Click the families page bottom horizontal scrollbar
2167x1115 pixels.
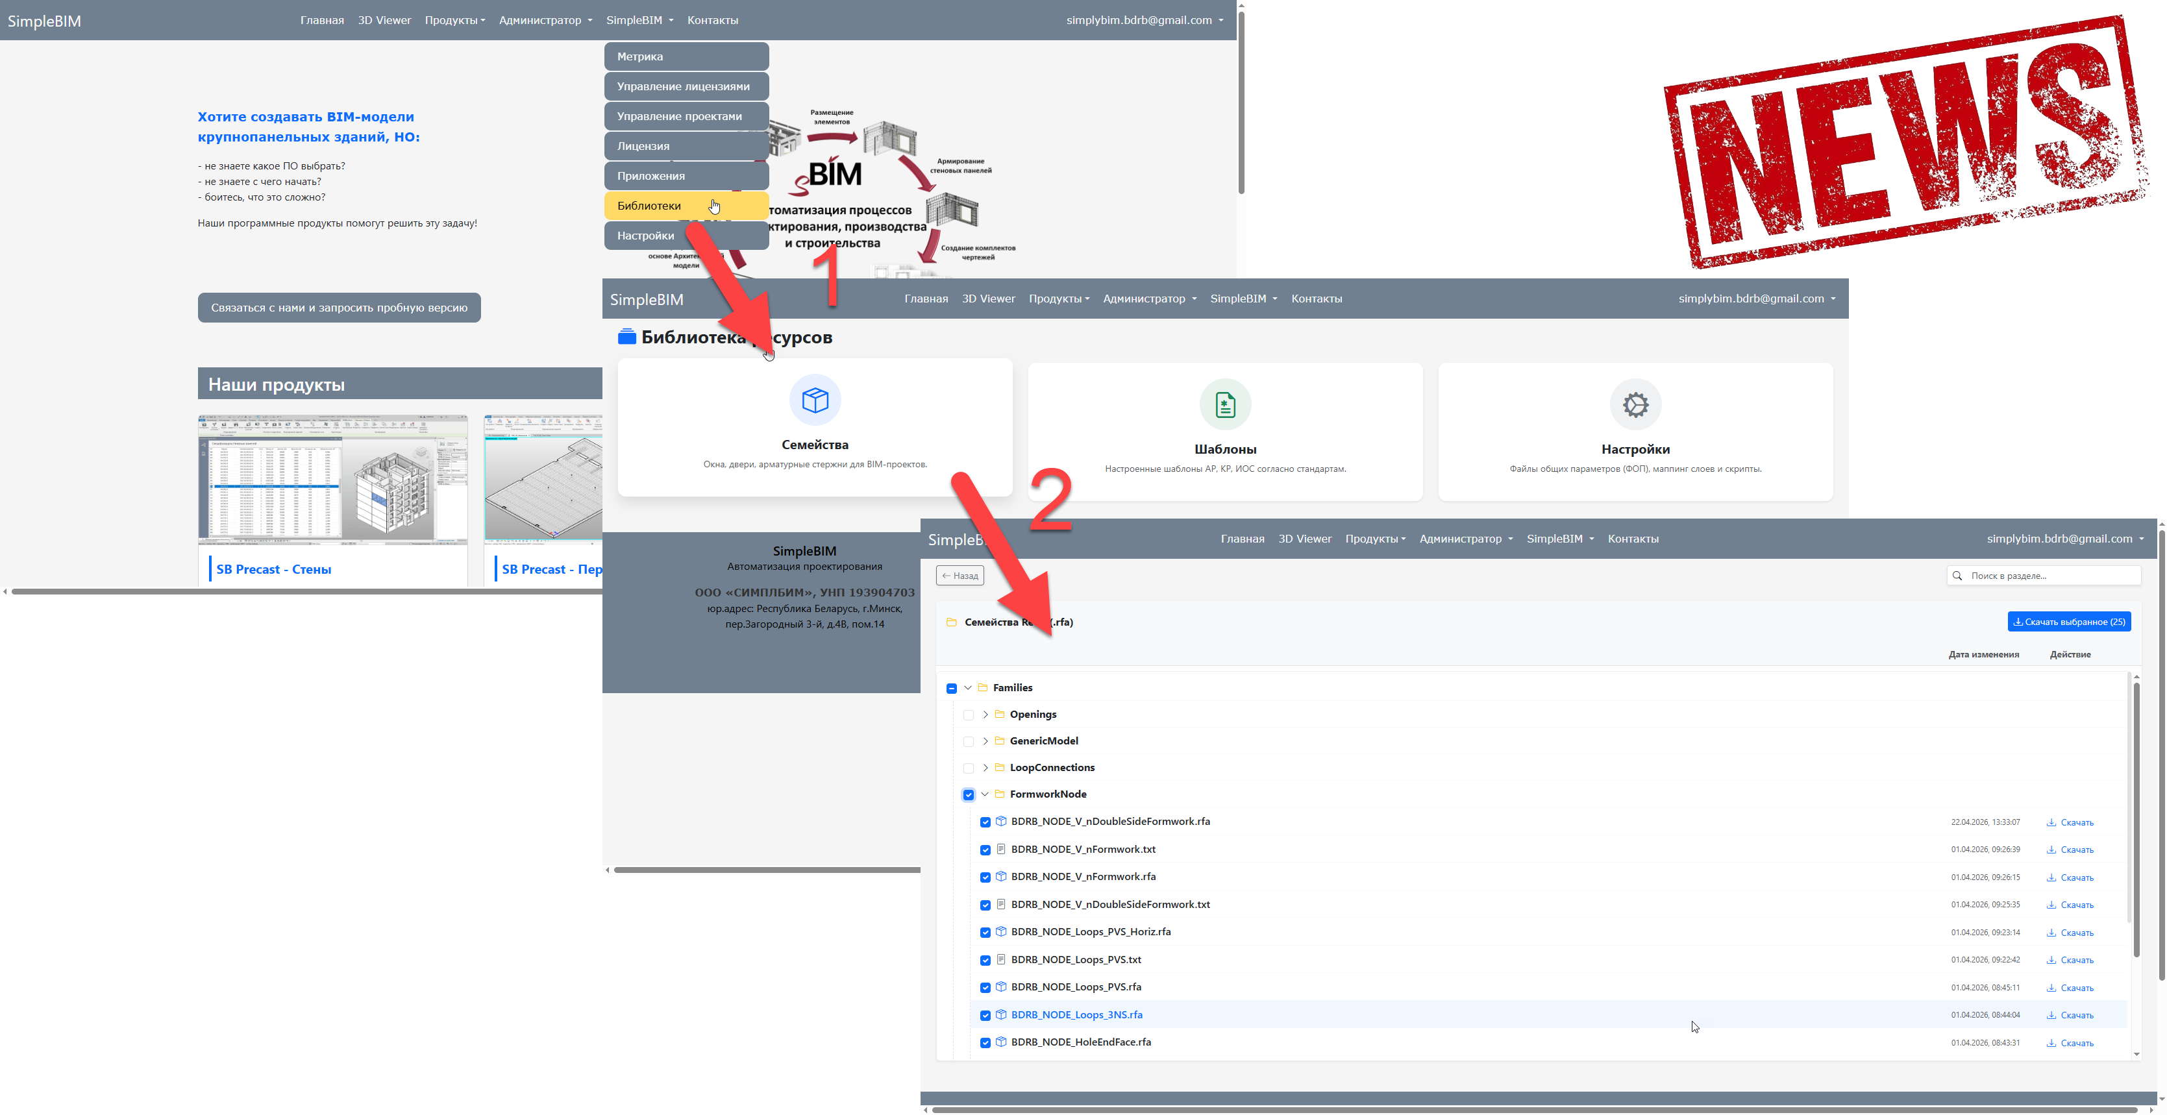pyautogui.click(x=1535, y=1110)
